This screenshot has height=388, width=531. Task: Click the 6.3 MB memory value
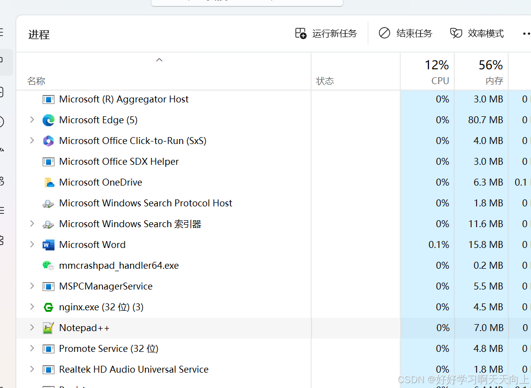click(488, 182)
